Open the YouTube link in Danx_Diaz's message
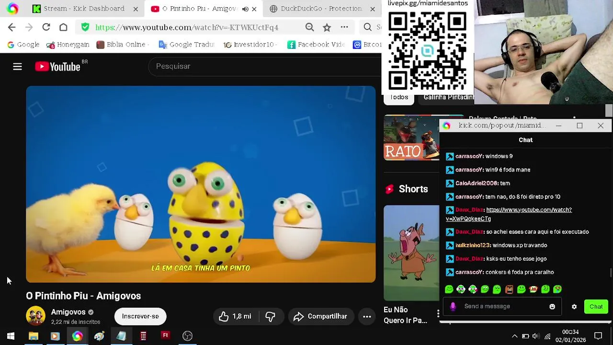Image resolution: width=613 pixels, height=345 pixels. click(x=509, y=214)
